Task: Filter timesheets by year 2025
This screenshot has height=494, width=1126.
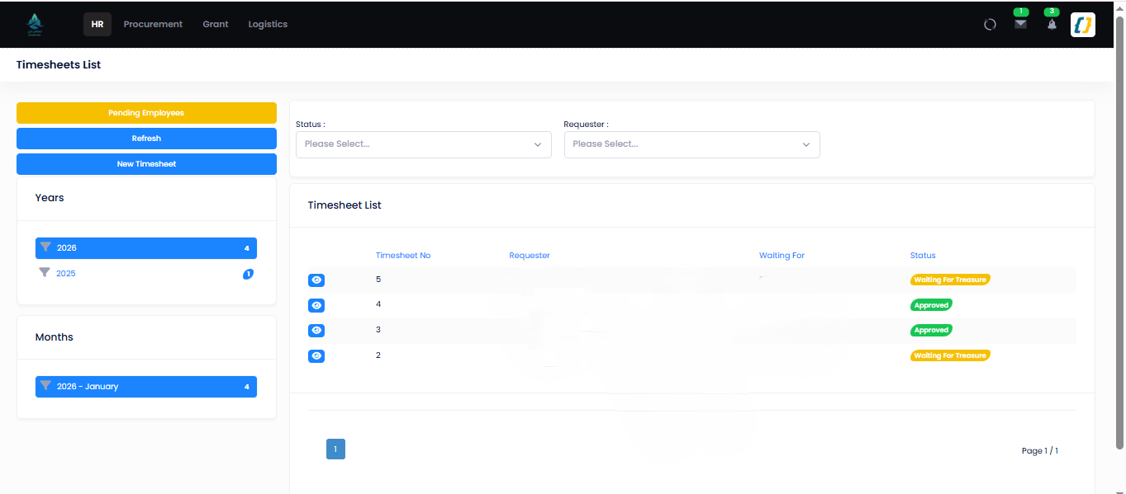Action: pos(146,274)
